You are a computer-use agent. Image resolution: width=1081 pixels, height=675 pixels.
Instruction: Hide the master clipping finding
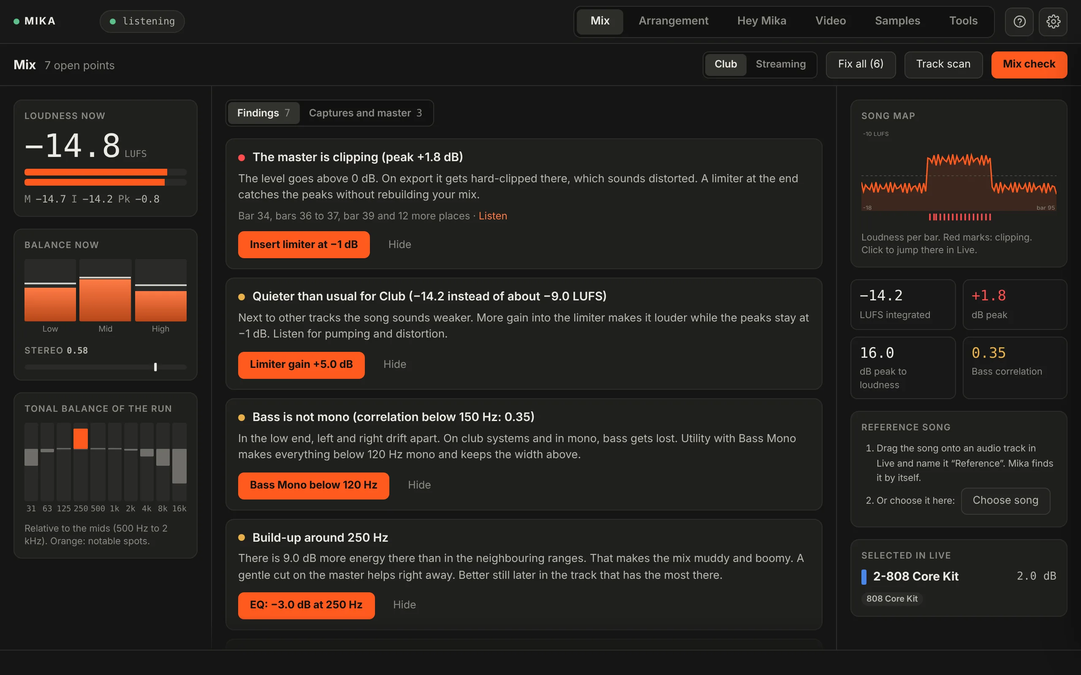tap(399, 245)
